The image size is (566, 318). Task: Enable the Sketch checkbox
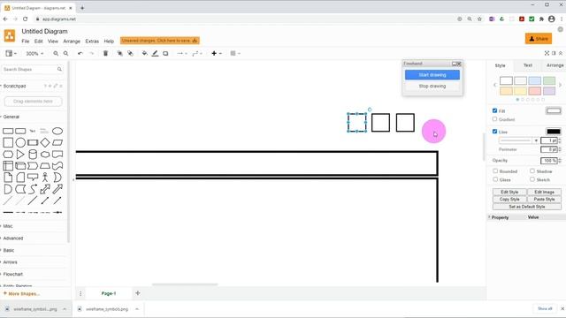532,179
